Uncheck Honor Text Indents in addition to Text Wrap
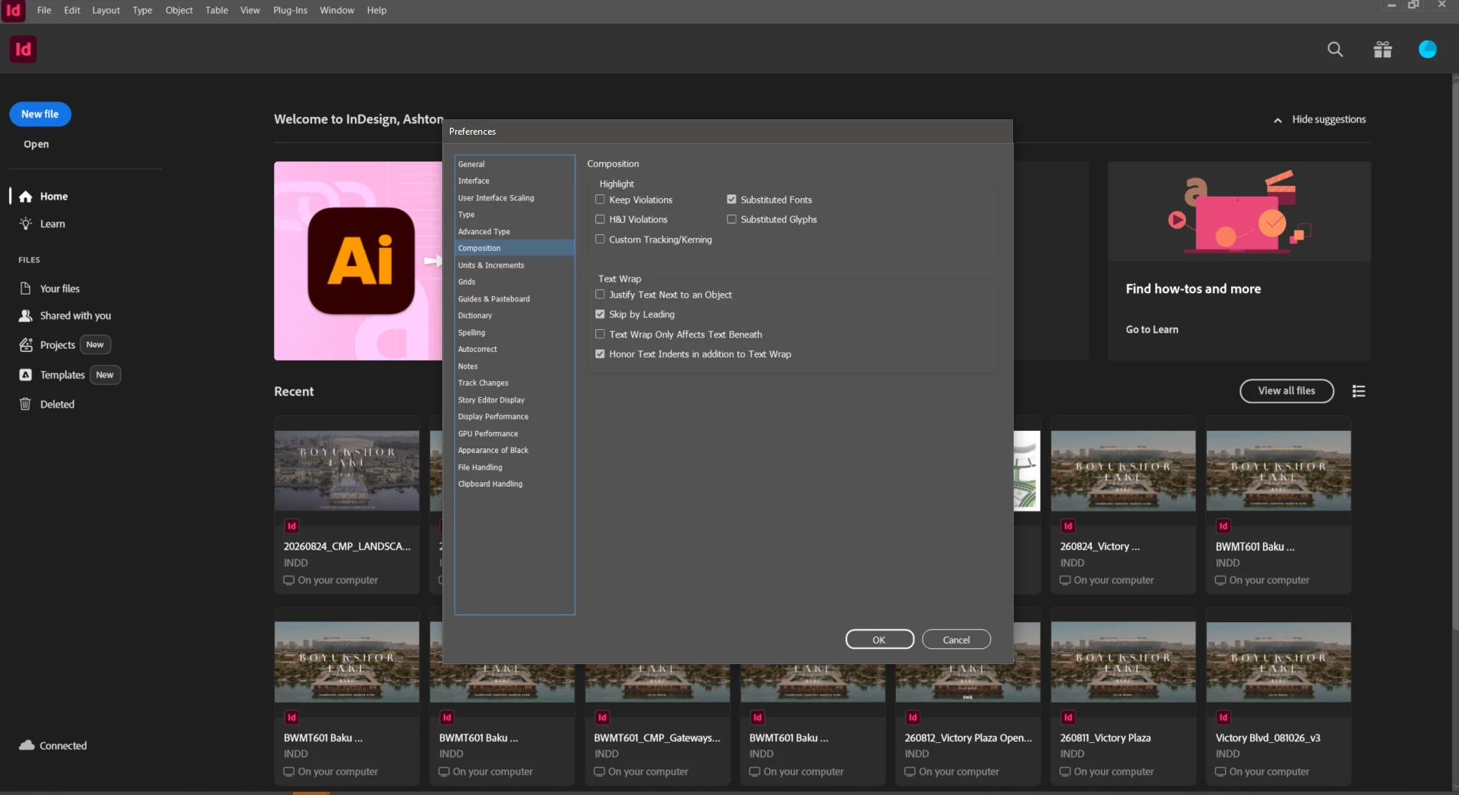Screen dimensions: 1459x795 tap(600, 354)
